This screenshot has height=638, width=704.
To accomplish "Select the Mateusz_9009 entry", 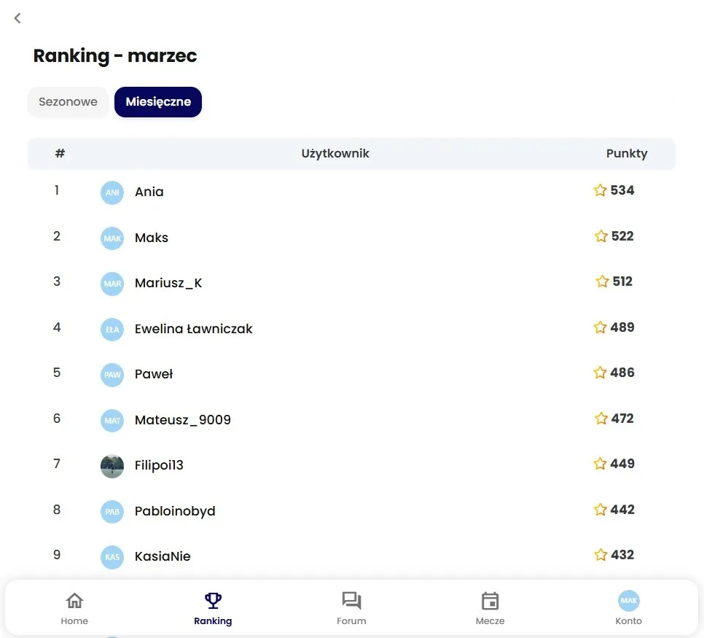I will coord(182,420).
